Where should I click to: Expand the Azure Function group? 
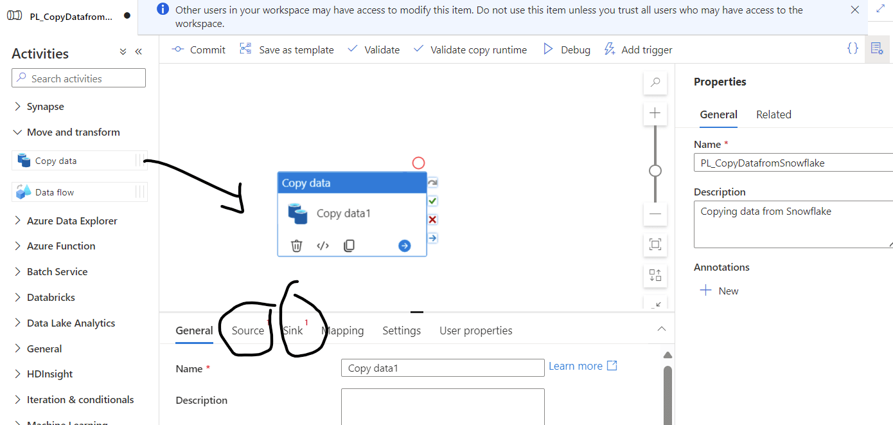point(55,246)
